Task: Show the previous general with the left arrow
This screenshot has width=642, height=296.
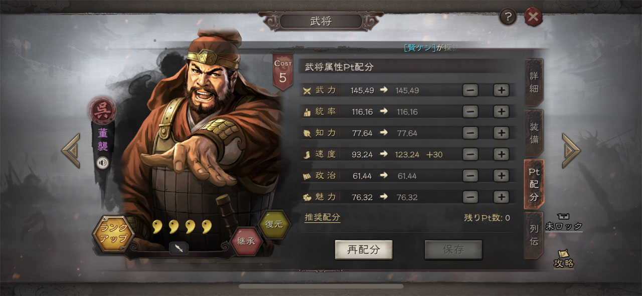Action: (x=71, y=150)
